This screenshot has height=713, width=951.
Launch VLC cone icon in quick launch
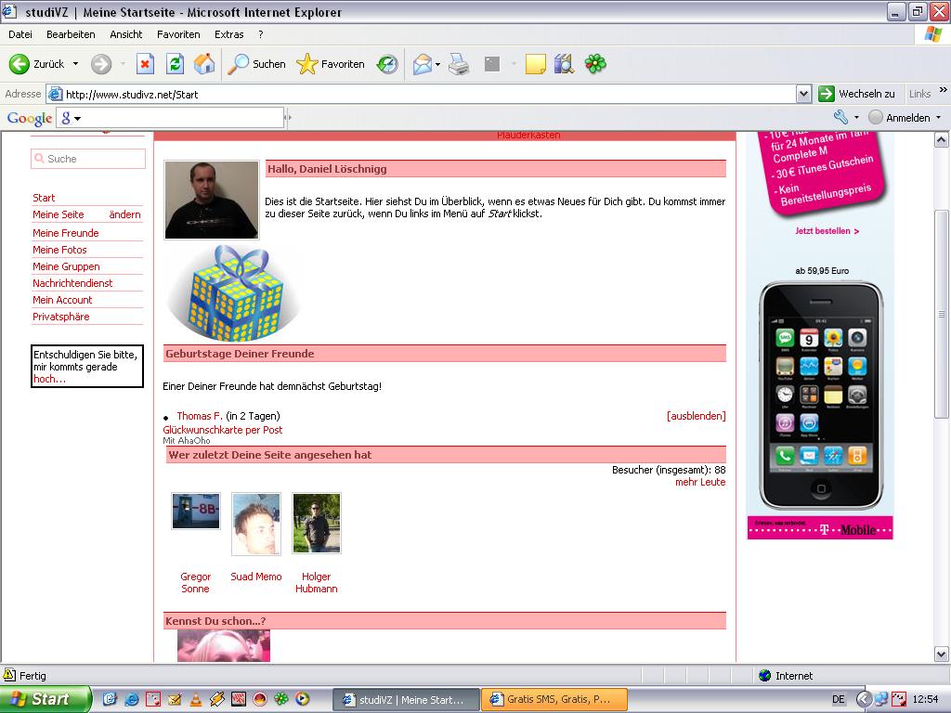[x=196, y=699]
